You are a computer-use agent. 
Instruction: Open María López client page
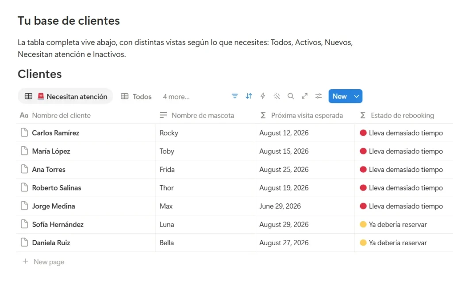51,151
